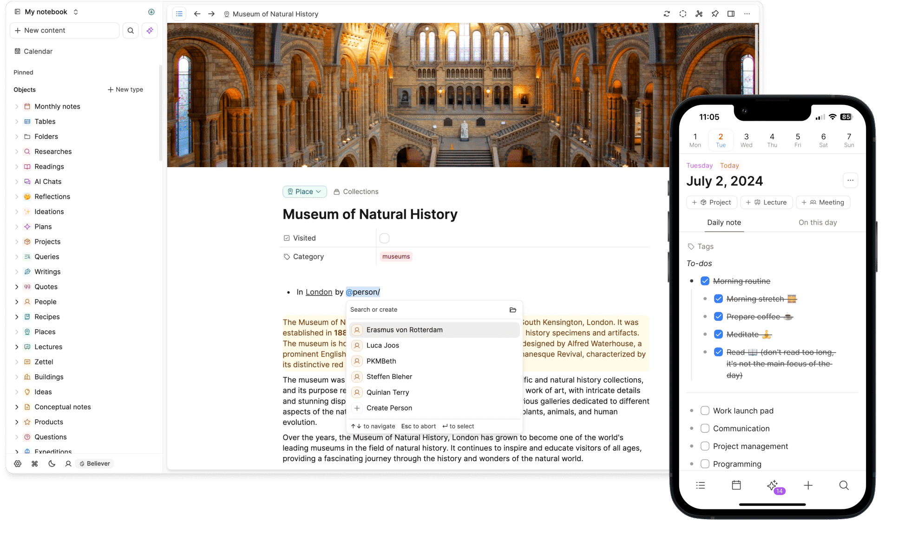The width and height of the screenshot is (898, 541).
Task: Click Search or create field
Action: click(x=427, y=310)
